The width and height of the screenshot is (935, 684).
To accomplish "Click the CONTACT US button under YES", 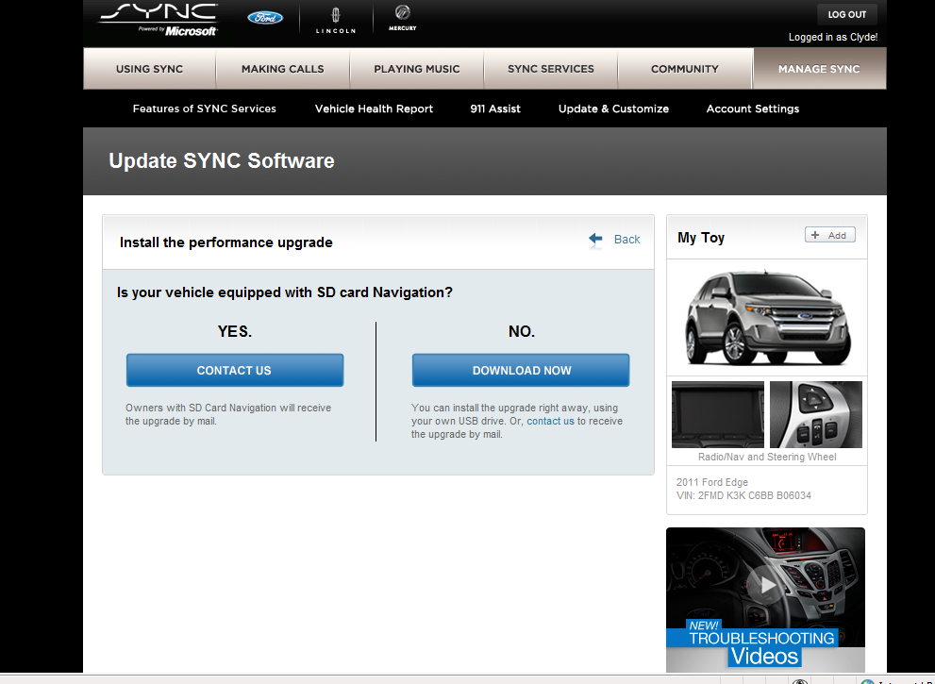I will coord(235,371).
